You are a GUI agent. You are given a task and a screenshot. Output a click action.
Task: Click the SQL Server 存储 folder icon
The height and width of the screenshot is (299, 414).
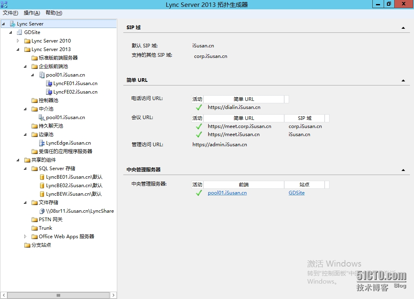click(34, 169)
